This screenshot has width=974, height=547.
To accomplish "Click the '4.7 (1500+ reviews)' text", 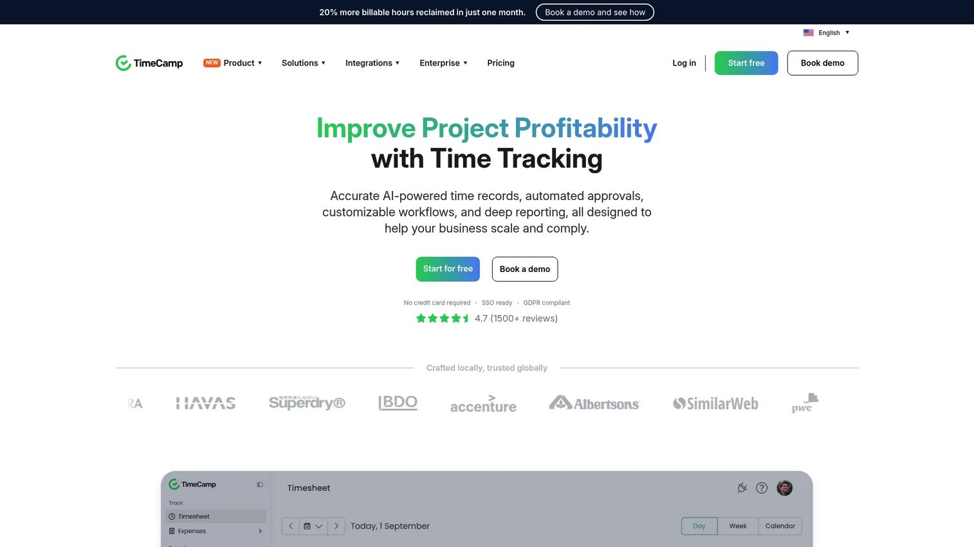I will (x=516, y=318).
